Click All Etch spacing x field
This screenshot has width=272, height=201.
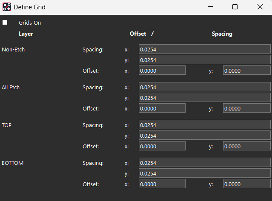(x=204, y=87)
